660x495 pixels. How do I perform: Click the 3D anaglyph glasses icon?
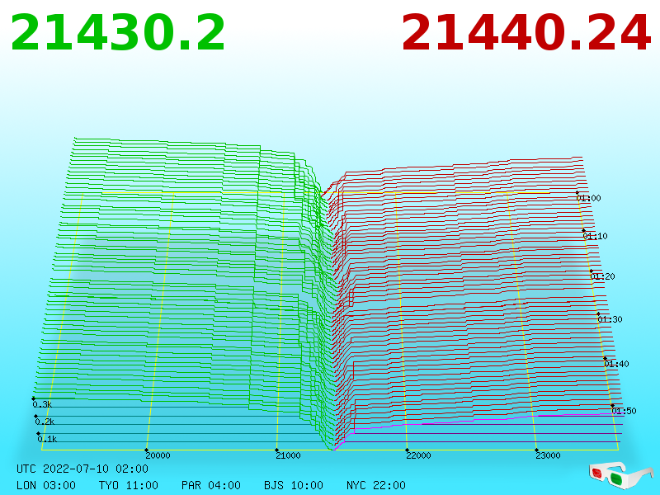[620, 476]
